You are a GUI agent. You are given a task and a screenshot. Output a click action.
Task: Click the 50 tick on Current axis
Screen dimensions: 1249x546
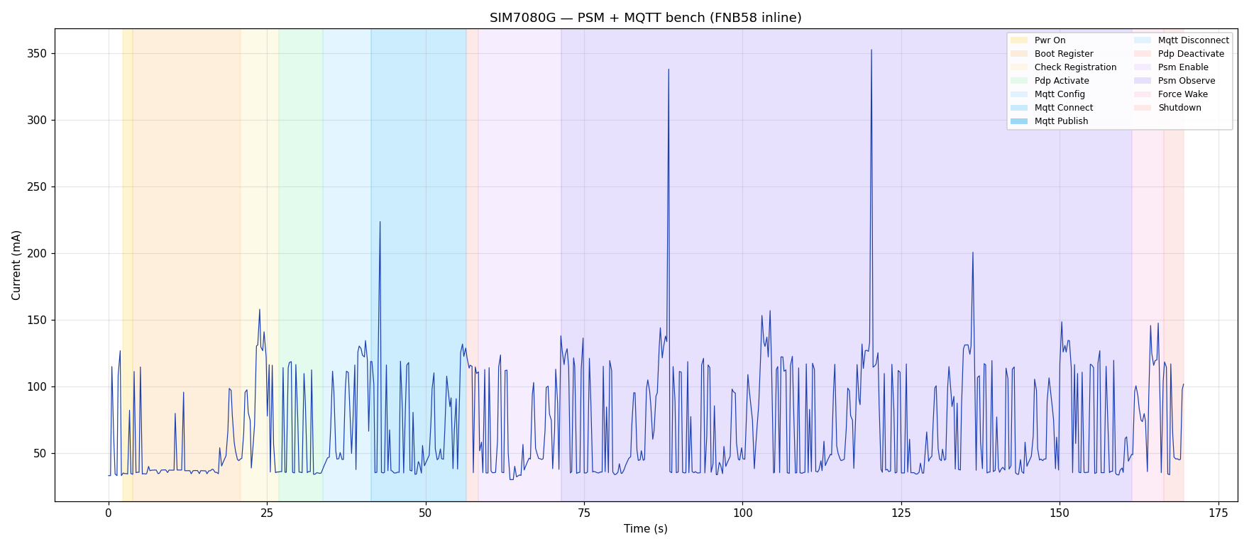pos(41,454)
